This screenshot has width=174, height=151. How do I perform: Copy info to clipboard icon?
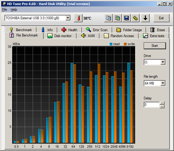(x=109, y=18)
